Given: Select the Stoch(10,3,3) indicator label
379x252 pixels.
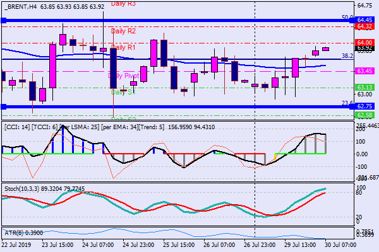Looking at the screenshot, I should click(x=22, y=188).
